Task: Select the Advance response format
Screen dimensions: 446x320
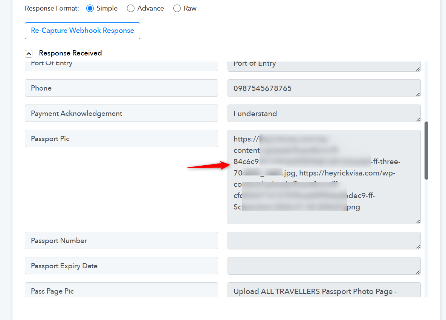Action: click(x=131, y=8)
